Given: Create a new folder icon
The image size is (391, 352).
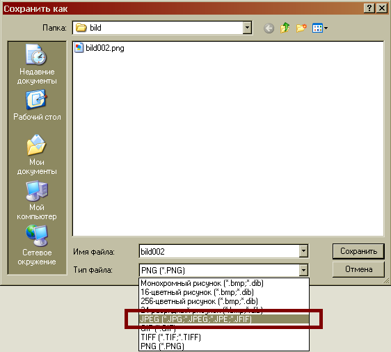Looking at the screenshot, I should (x=301, y=28).
